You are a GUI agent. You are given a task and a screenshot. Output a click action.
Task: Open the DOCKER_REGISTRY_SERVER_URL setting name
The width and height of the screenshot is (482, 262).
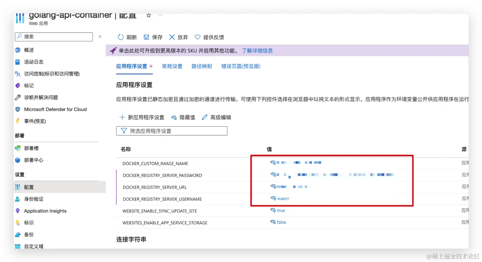coord(155,187)
